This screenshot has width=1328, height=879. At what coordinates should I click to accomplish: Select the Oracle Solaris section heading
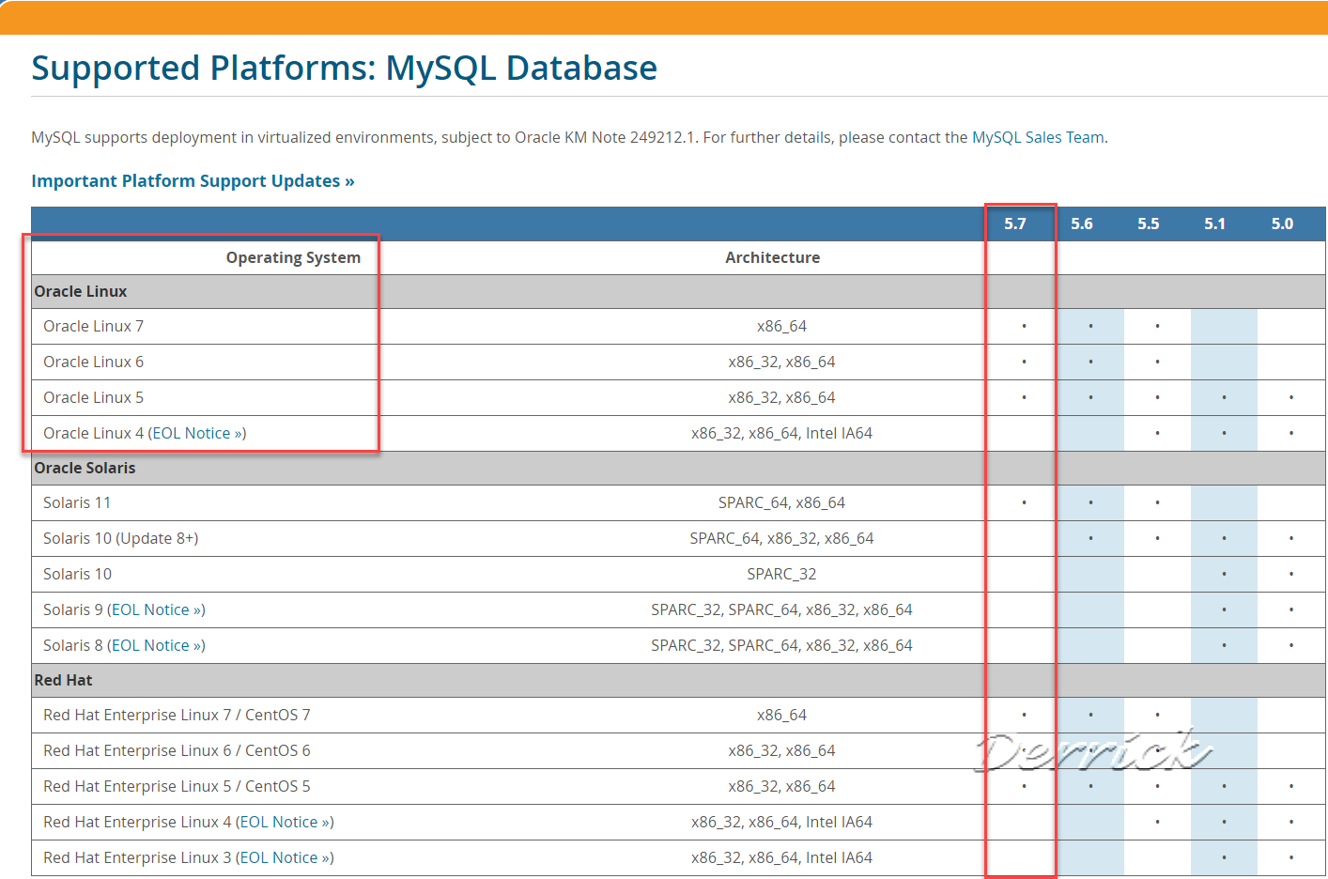(85, 468)
